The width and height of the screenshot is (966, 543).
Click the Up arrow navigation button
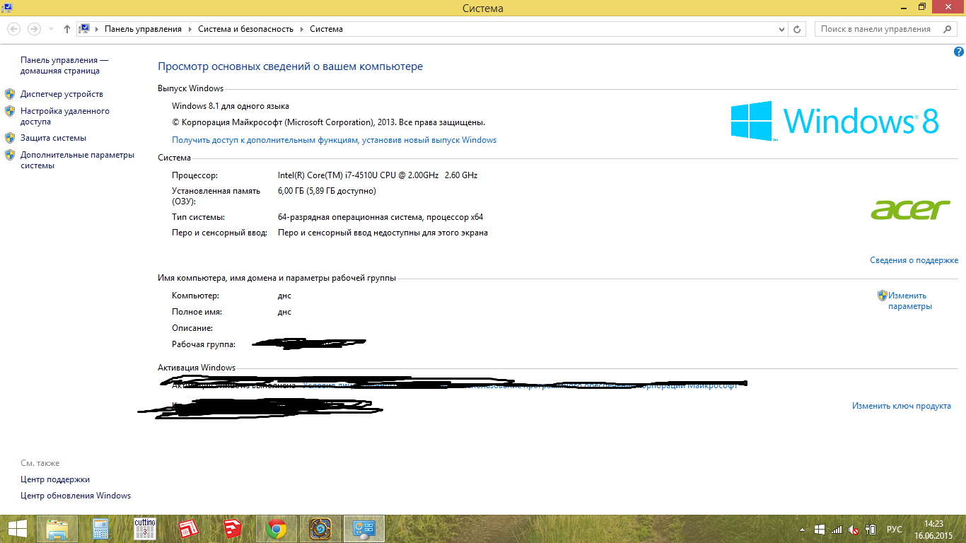[x=67, y=29]
